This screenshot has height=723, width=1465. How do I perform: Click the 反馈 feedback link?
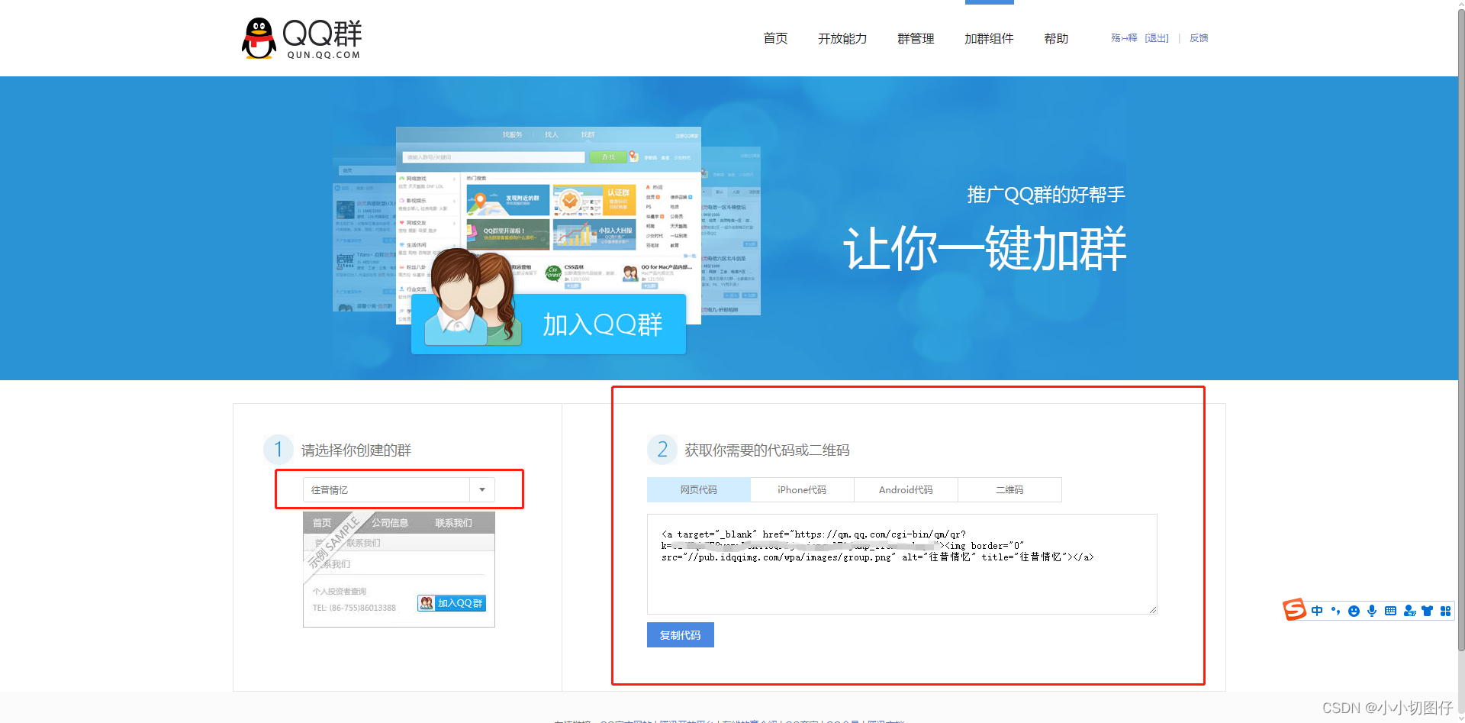[1199, 38]
